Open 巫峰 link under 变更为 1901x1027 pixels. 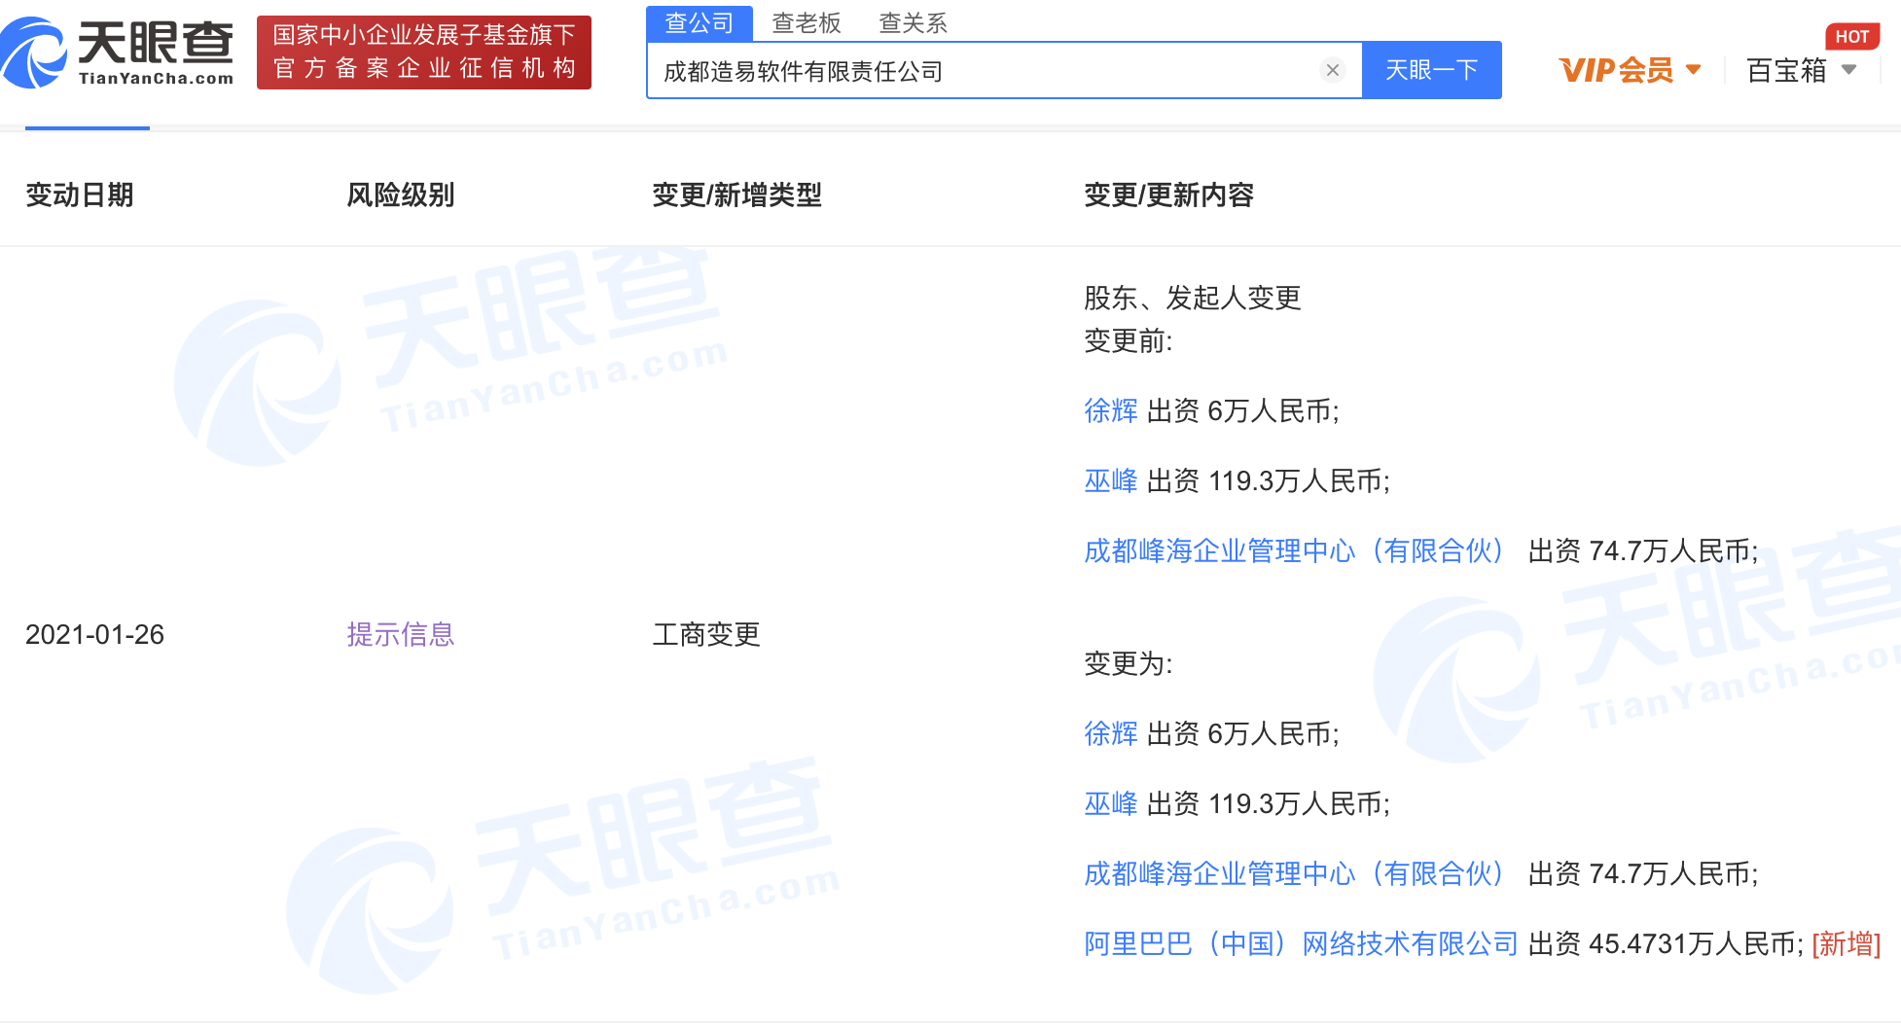pos(1111,803)
